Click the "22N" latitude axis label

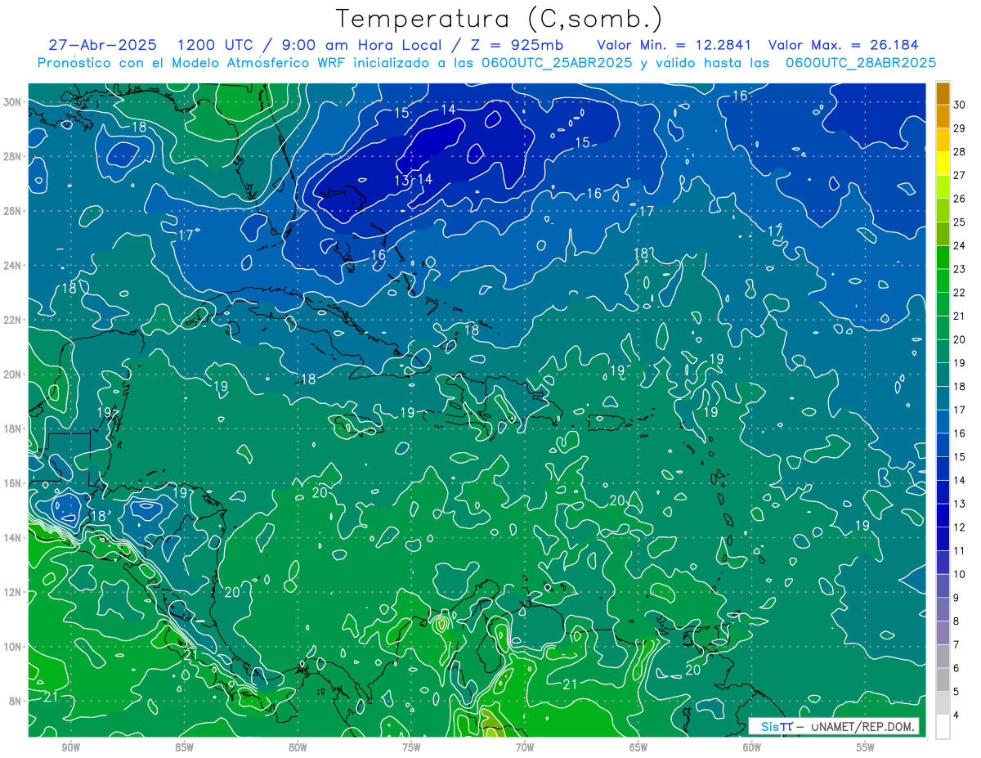point(13,320)
